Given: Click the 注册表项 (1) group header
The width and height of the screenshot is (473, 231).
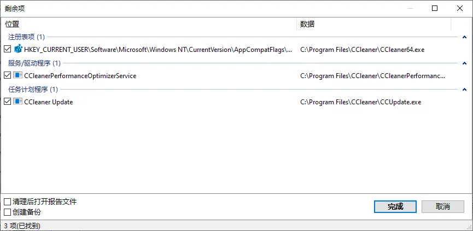Looking at the screenshot, I should (x=26, y=37).
